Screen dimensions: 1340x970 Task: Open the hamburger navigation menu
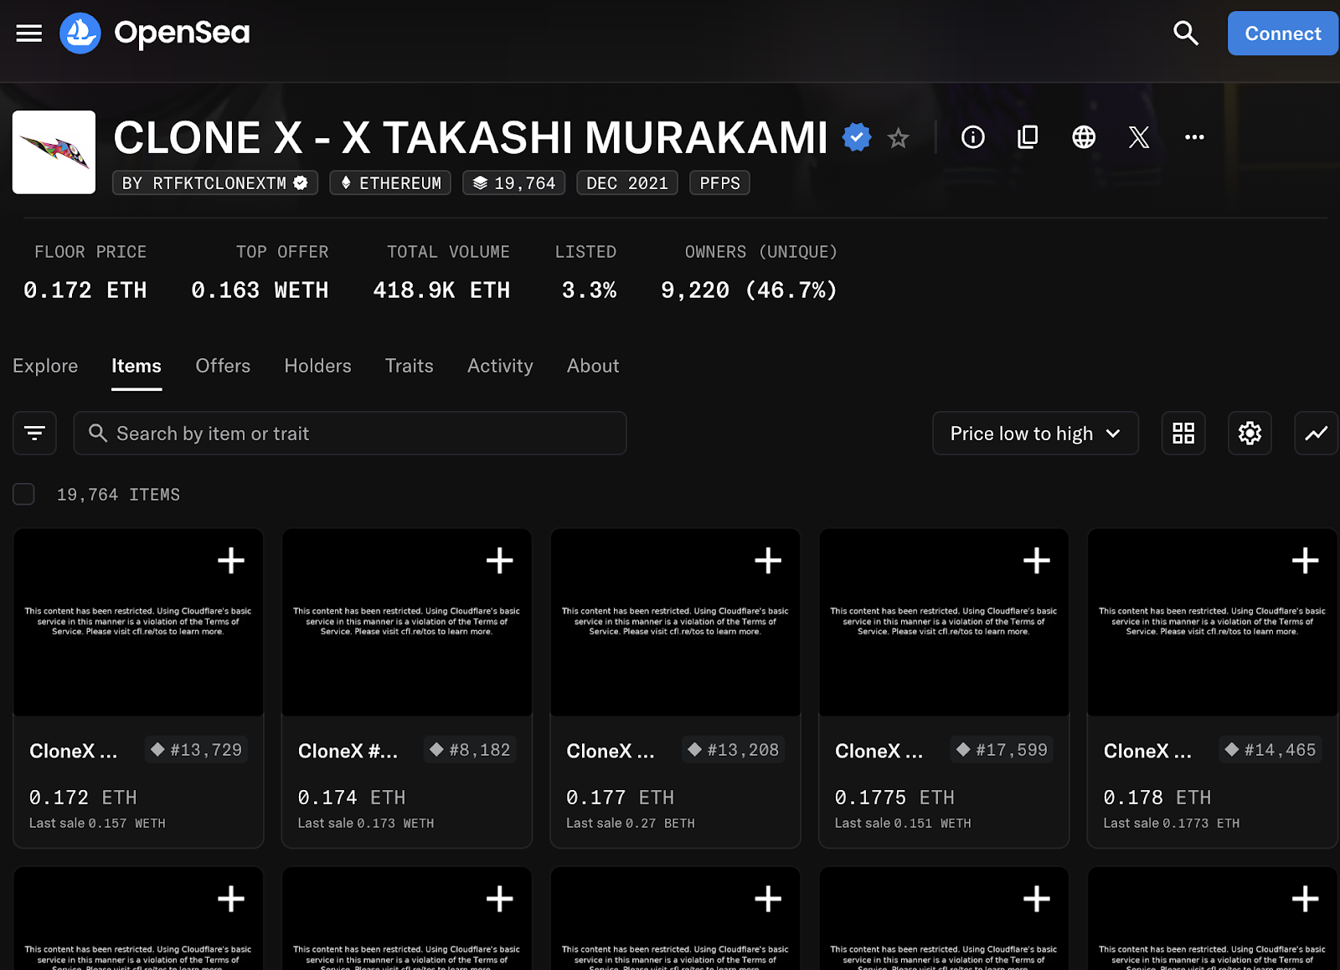tap(29, 33)
